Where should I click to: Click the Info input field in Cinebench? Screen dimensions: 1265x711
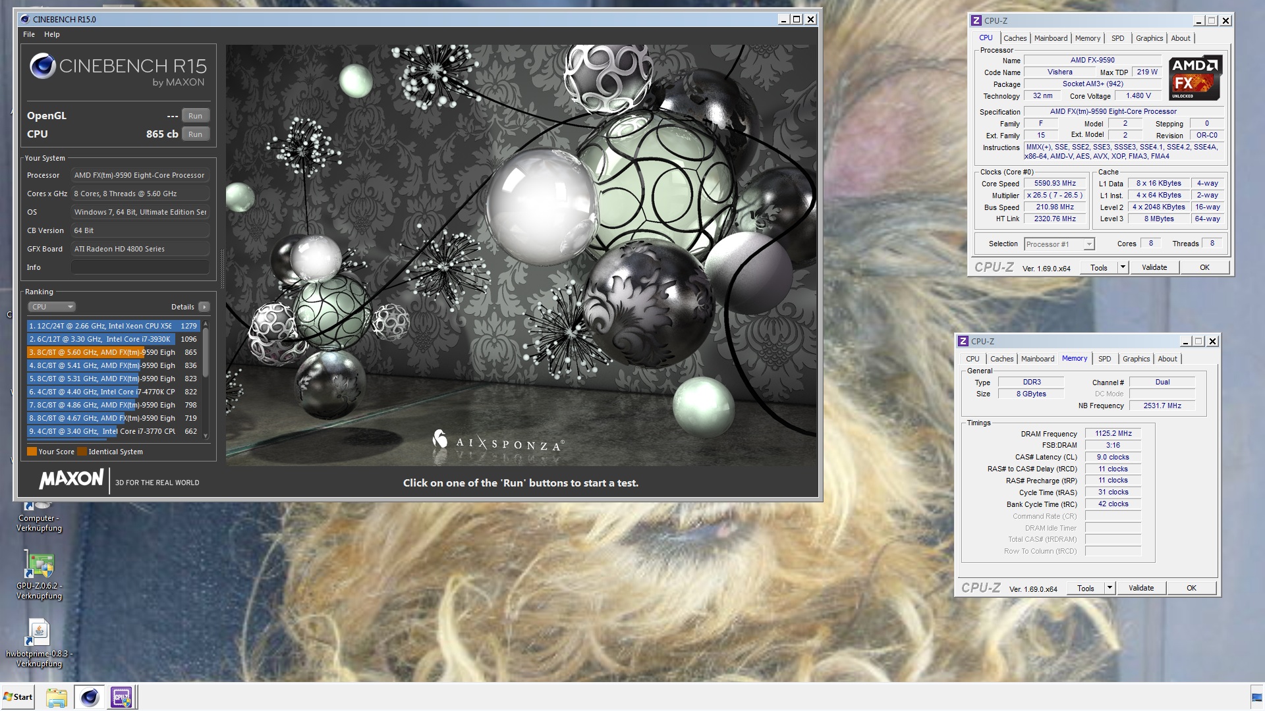(140, 267)
